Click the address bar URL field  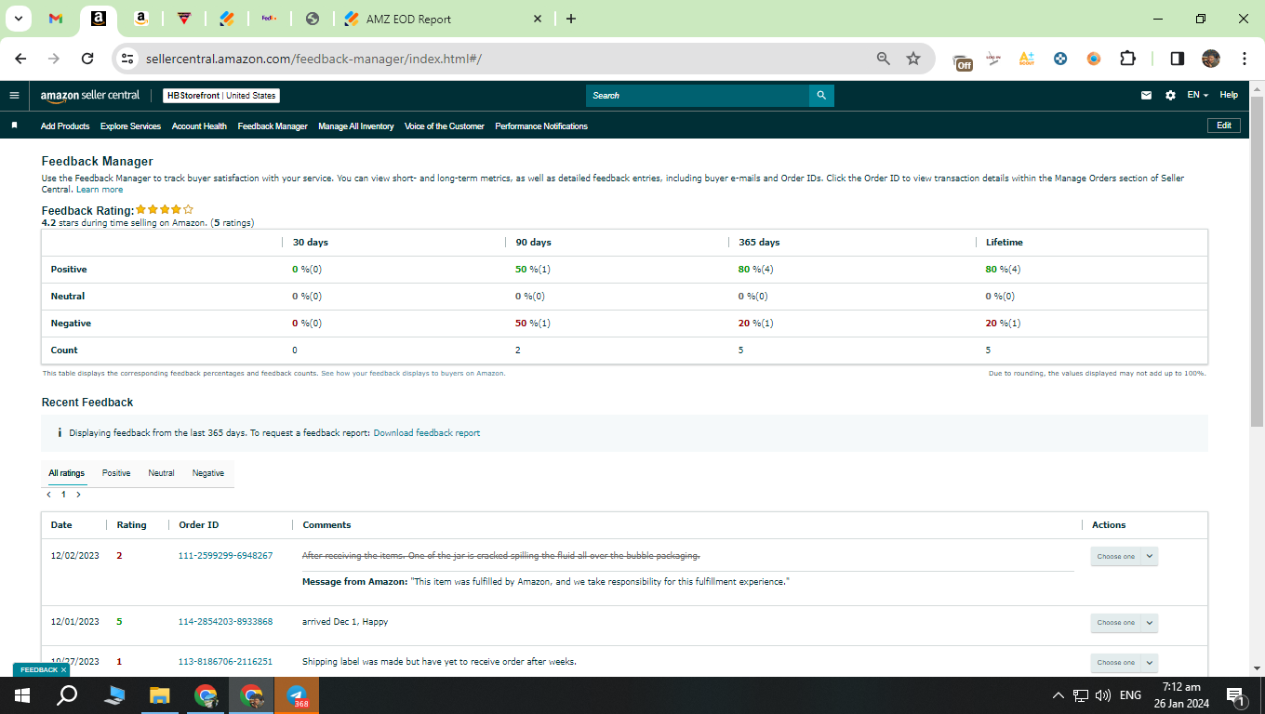coord(502,59)
